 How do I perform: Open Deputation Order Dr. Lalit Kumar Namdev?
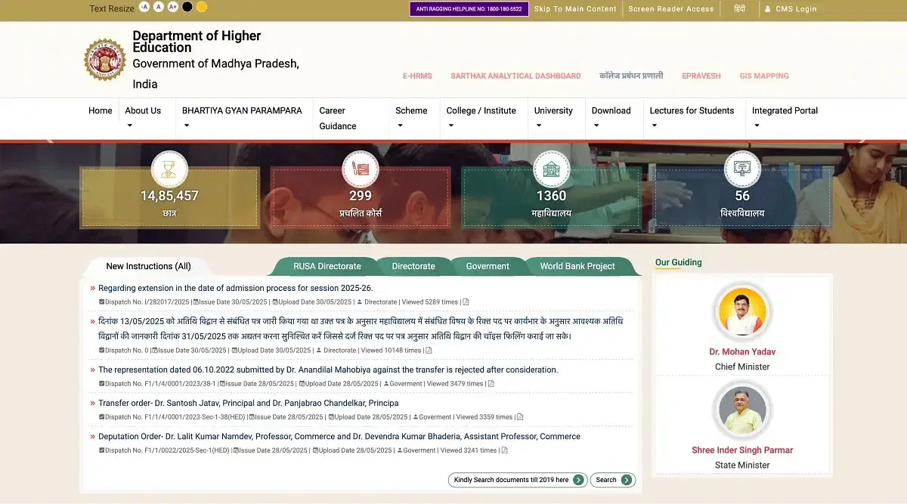click(339, 436)
